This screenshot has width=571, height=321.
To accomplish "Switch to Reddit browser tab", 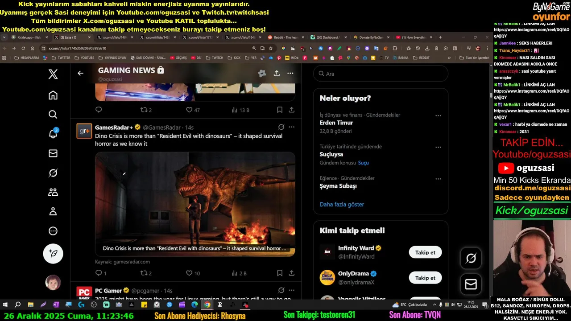I will click(x=285, y=37).
